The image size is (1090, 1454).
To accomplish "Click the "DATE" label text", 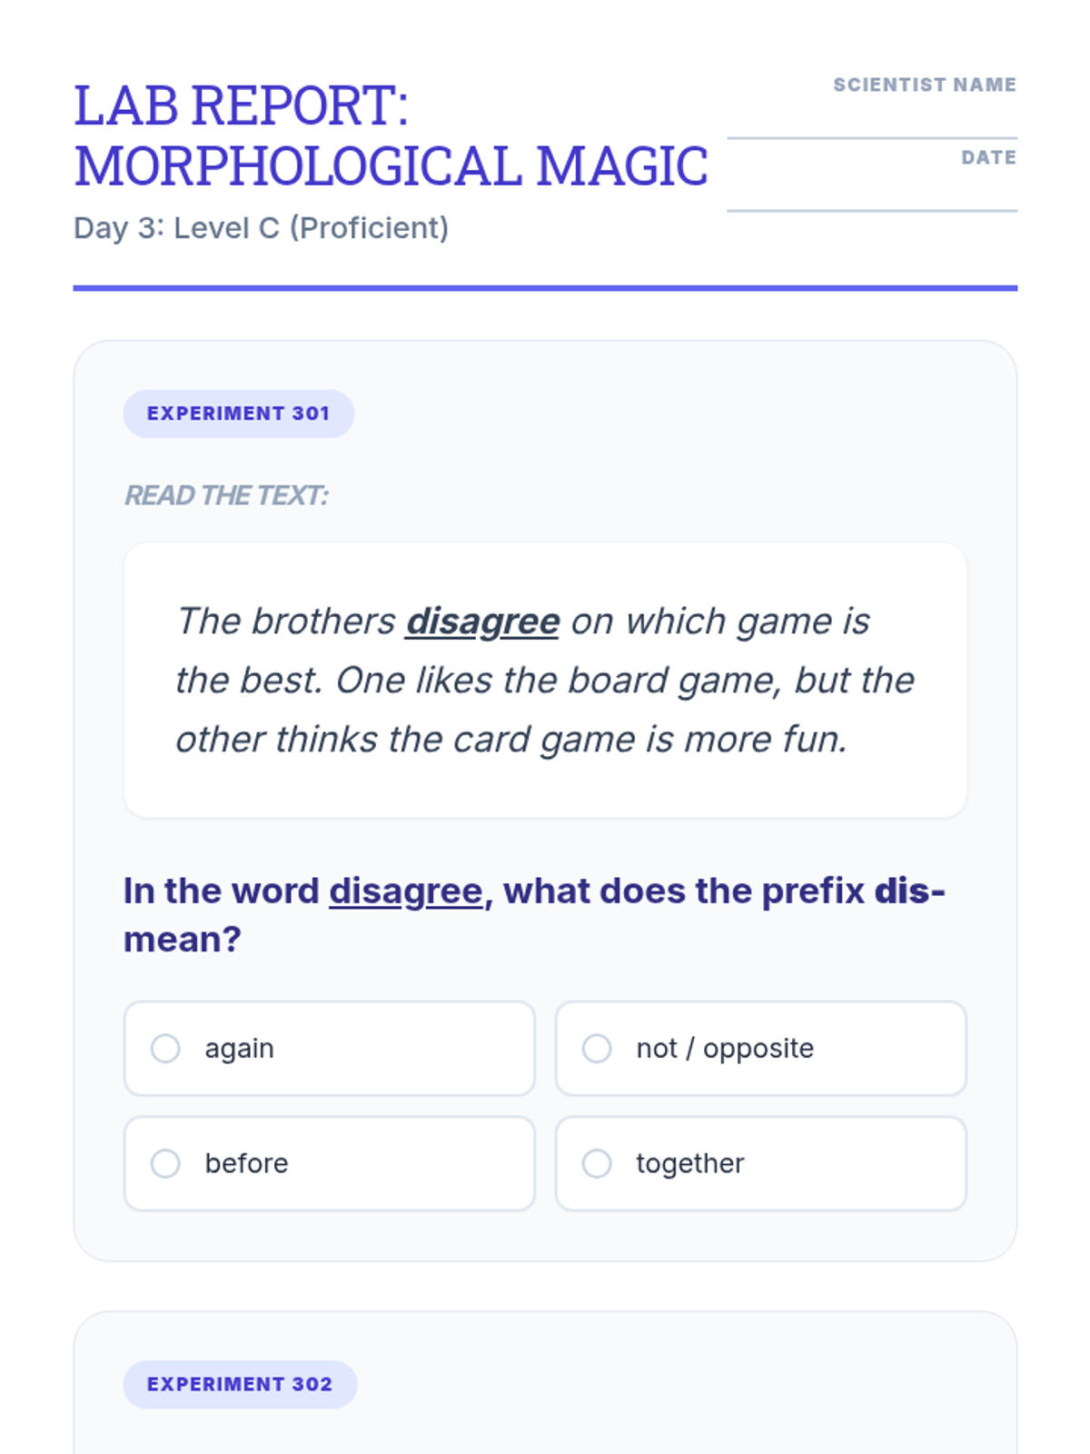I will (x=988, y=157).
